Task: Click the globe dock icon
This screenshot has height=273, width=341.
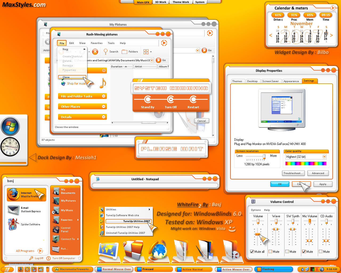Action: (158, 251)
